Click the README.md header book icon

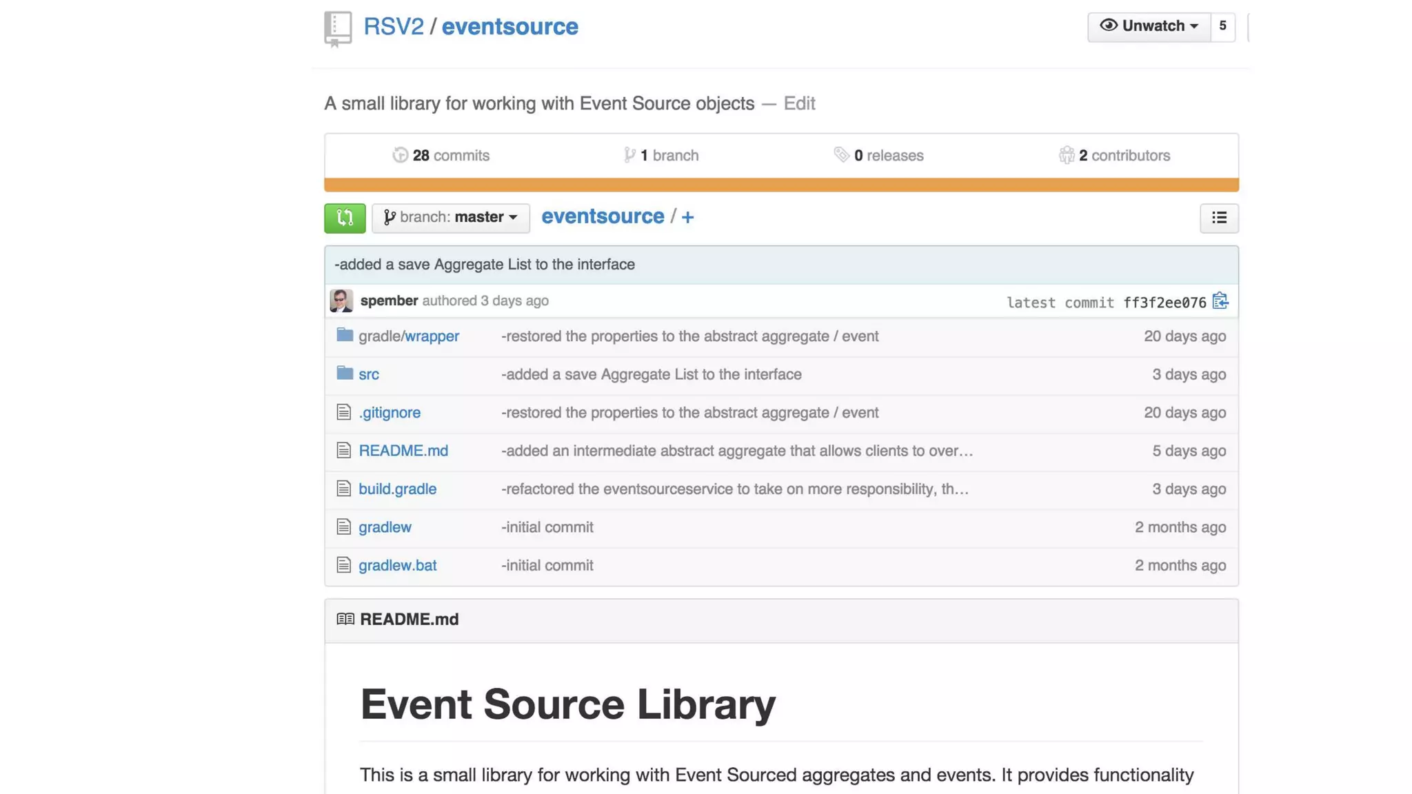(345, 619)
